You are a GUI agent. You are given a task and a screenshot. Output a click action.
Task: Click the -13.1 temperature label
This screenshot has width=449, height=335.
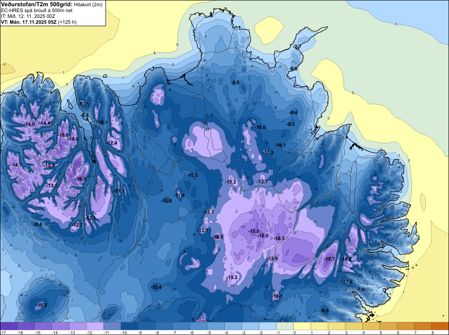coord(52,185)
